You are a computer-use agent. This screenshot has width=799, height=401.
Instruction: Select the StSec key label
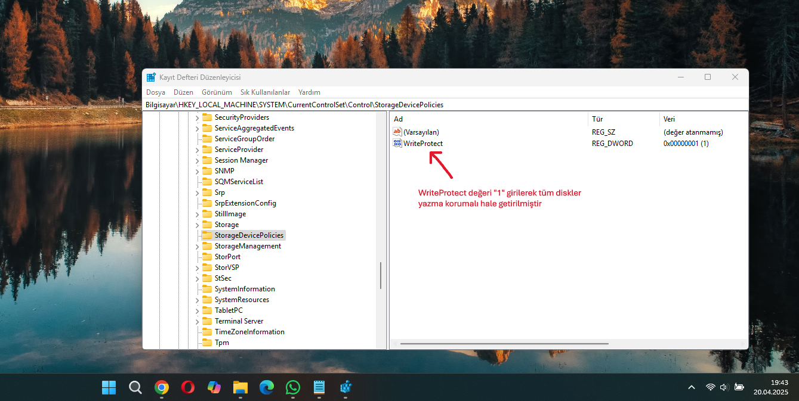223,278
